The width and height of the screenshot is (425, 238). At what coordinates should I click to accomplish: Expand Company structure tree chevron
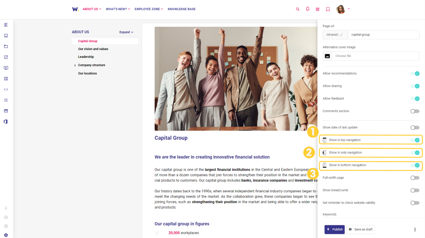[x=75, y=65]
